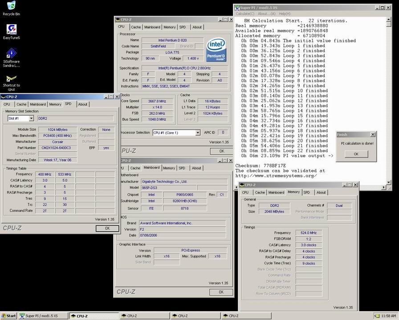Open the Recycle Bin desktop icon
399x320 pixels.
click(x=11, y=8)
